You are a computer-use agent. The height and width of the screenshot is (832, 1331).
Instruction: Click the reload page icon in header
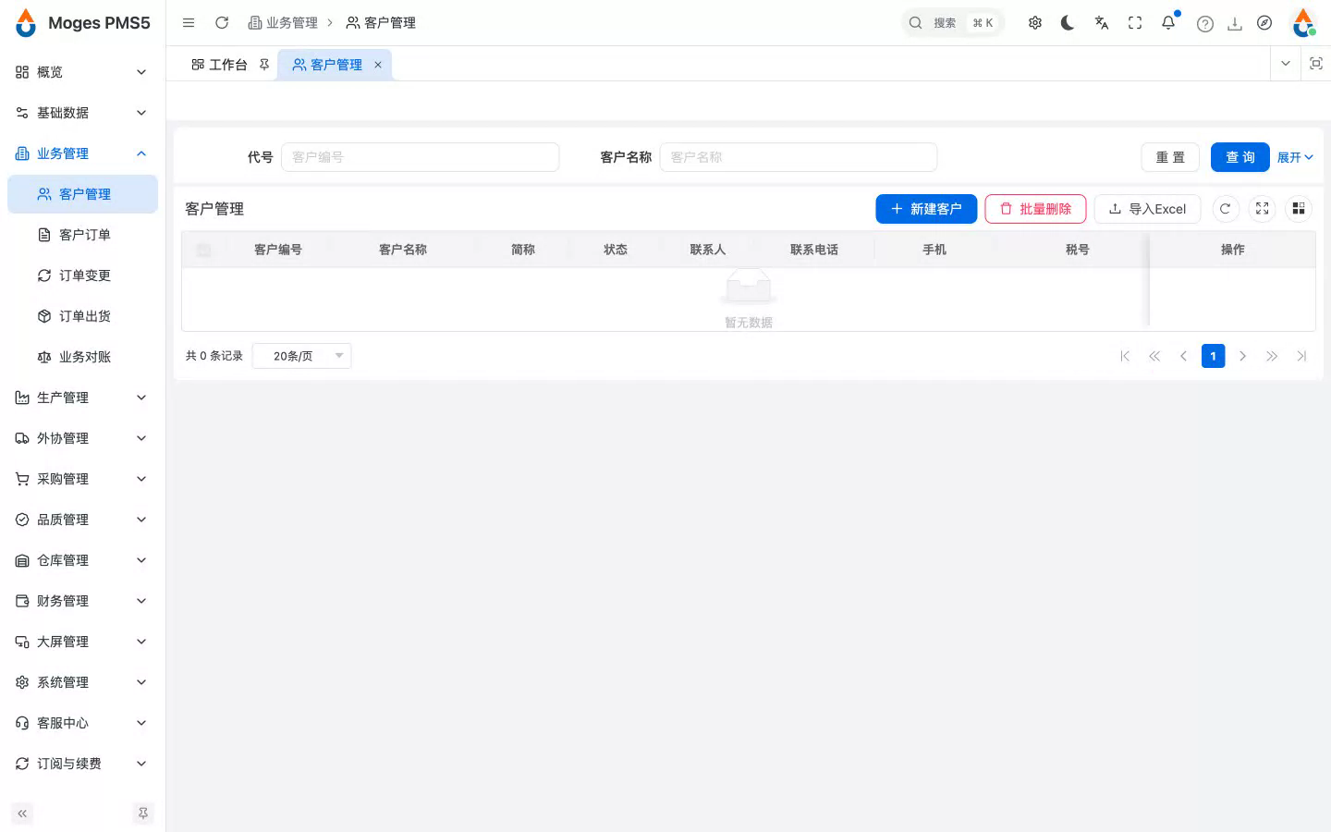tap(222, 23)
